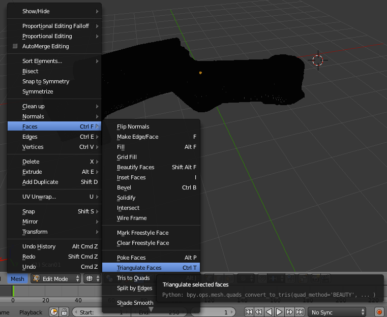Choose Grid Fill
The image size is (387, 317).
[x=151, y=157]
